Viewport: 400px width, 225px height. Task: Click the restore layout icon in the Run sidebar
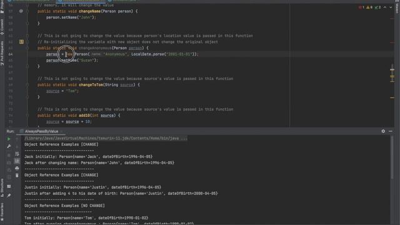click(9, 186)
